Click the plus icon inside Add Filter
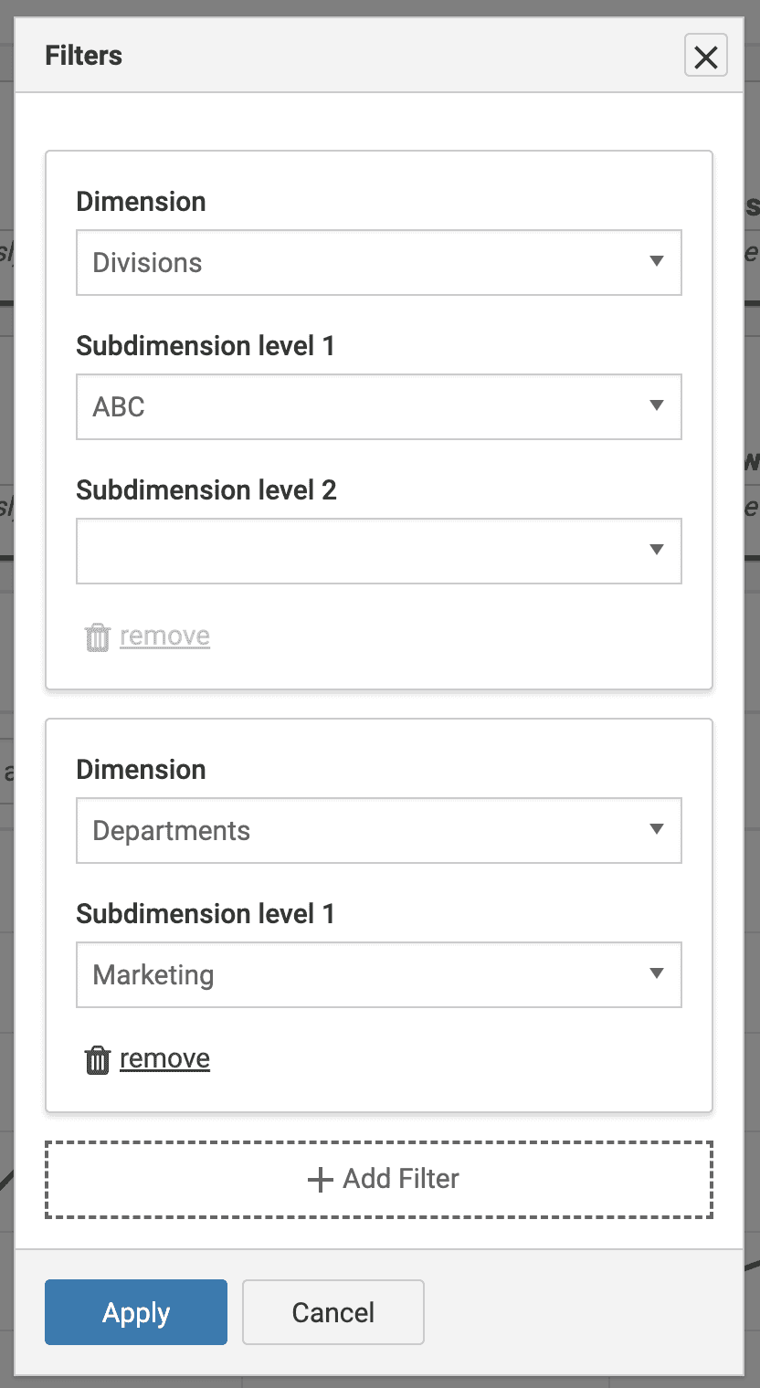Screen dimensions: 760x1388 tap(319, 1179)
